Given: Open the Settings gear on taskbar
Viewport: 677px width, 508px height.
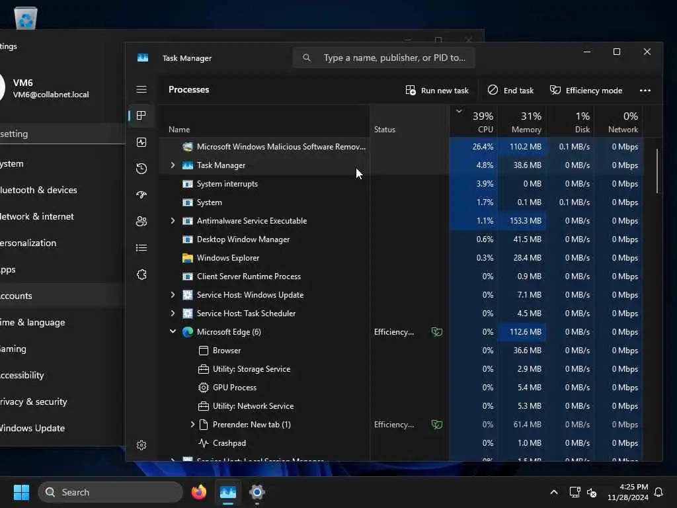Looking at the screenshot, I should [257, 492].
